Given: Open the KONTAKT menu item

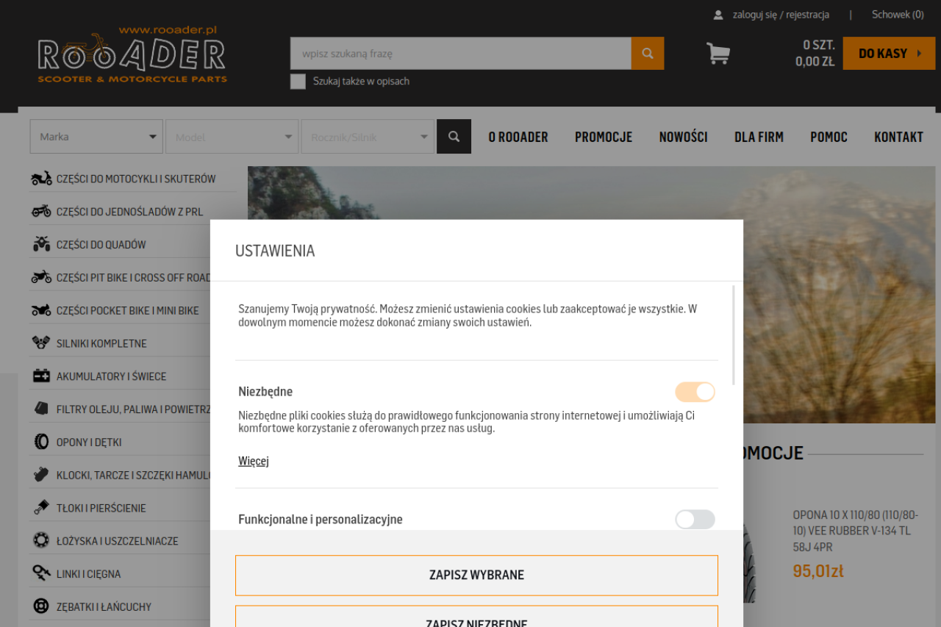Looking at the screenshot, I should coord(898,137).
